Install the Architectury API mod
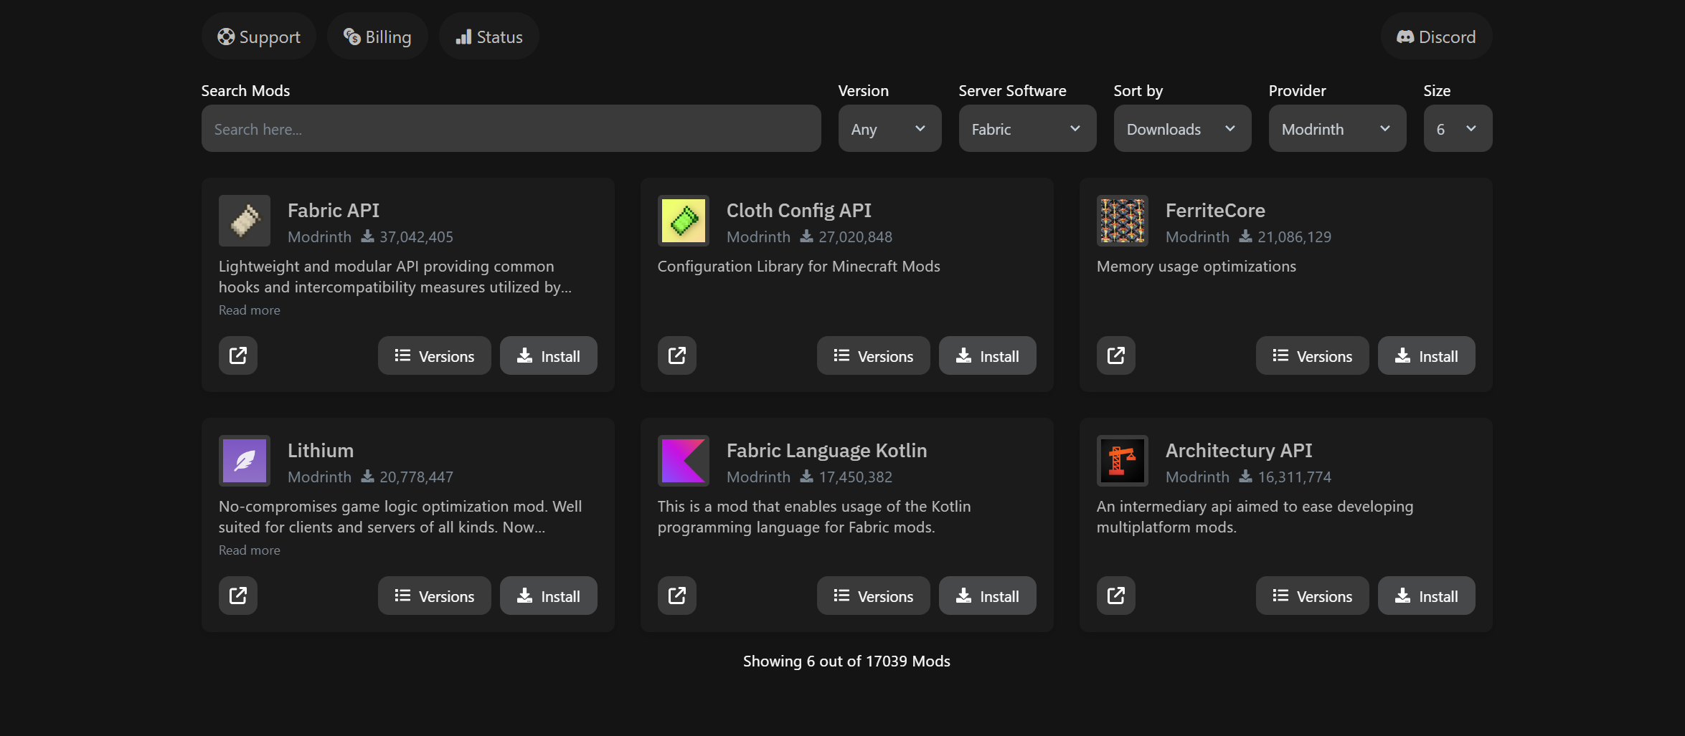This screenshot has width=1685, height=736. coord(1427,596)
